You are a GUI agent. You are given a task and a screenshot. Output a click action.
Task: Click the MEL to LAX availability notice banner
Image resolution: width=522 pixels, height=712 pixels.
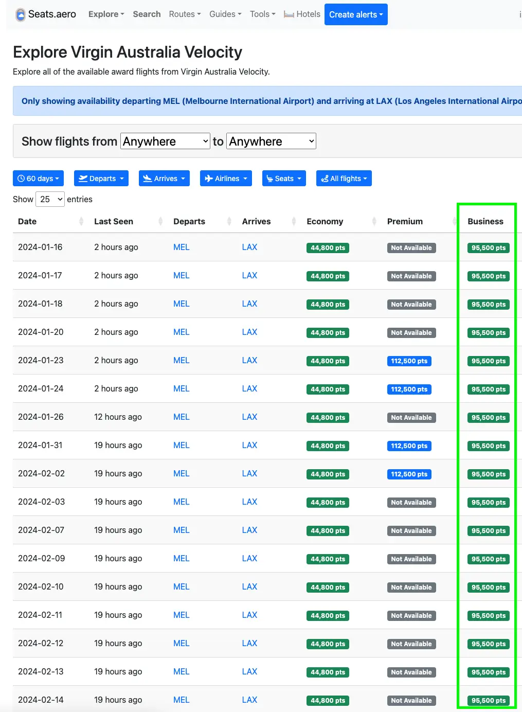point(267,101)
